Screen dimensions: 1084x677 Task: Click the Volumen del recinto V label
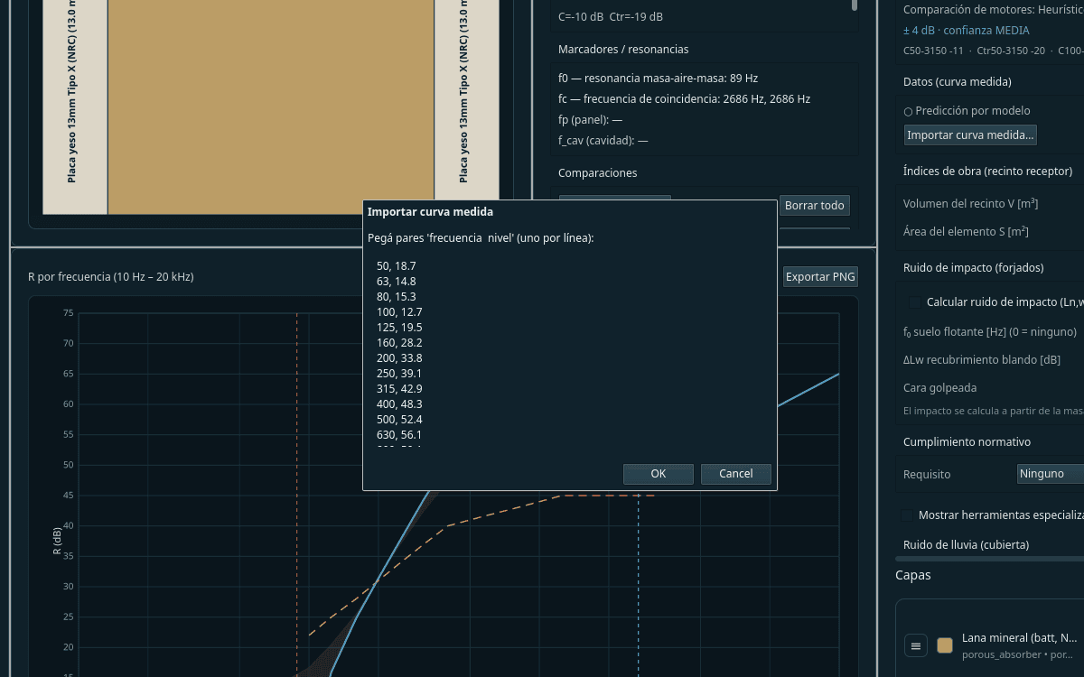pos(970,204)
